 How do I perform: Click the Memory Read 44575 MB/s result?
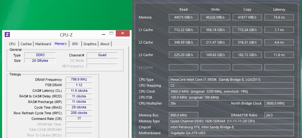(183, 17)
